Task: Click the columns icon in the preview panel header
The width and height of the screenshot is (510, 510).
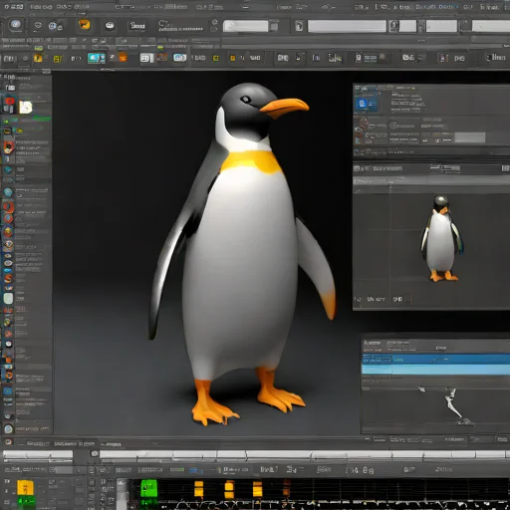Action: point(505,168)
